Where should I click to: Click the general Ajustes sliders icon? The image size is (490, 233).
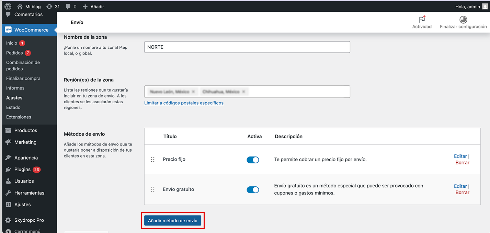(8, 205)
